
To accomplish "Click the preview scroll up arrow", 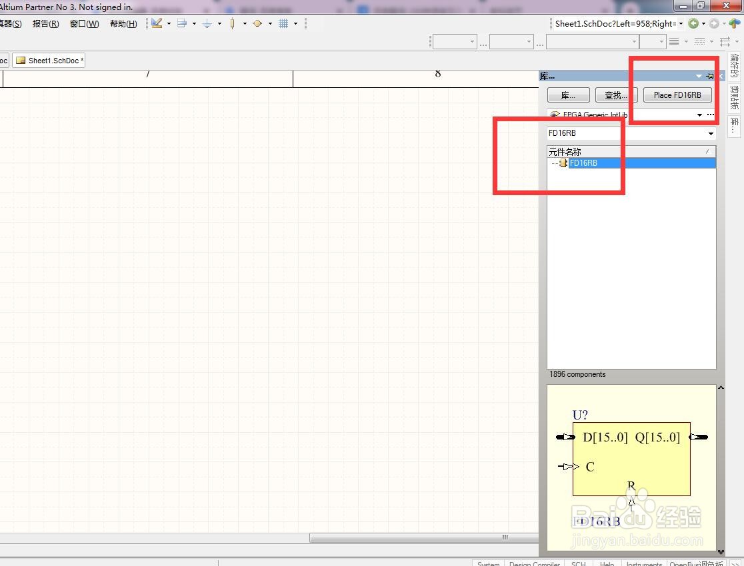I will (x=721, y=388).
